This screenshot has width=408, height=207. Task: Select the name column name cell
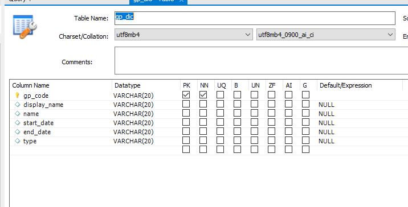point(31,114)
